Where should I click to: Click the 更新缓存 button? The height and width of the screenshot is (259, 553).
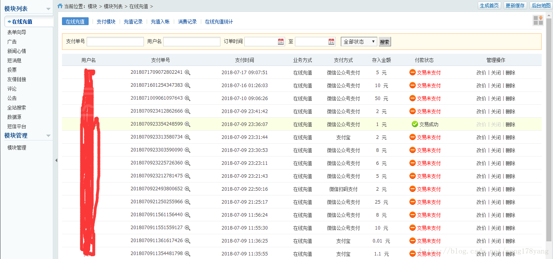click(x=515, y=5)
